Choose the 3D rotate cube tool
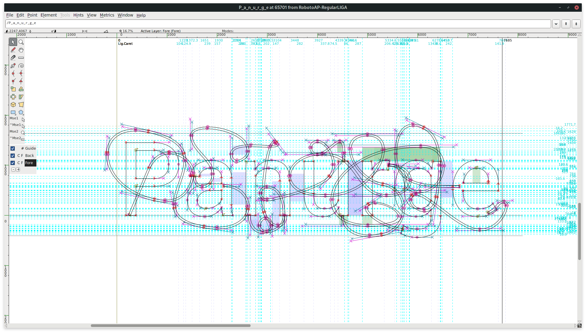 (13, 105)
